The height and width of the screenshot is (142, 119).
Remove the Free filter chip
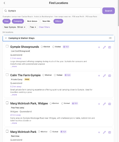coord(35,27)
